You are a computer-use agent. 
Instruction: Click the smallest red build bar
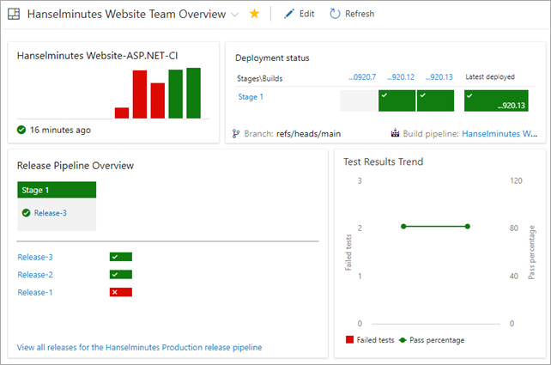coord(122,113)
